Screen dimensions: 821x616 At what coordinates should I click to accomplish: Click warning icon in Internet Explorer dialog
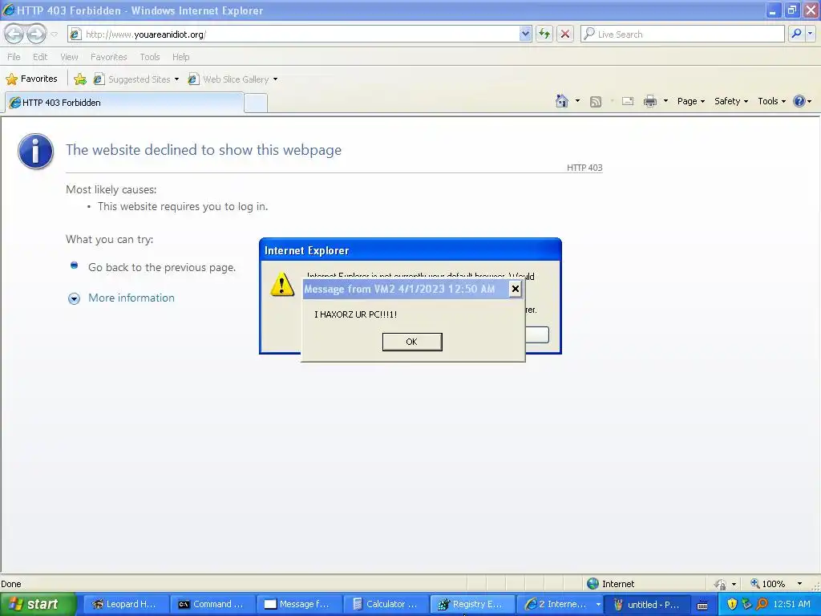coord(282,285)
